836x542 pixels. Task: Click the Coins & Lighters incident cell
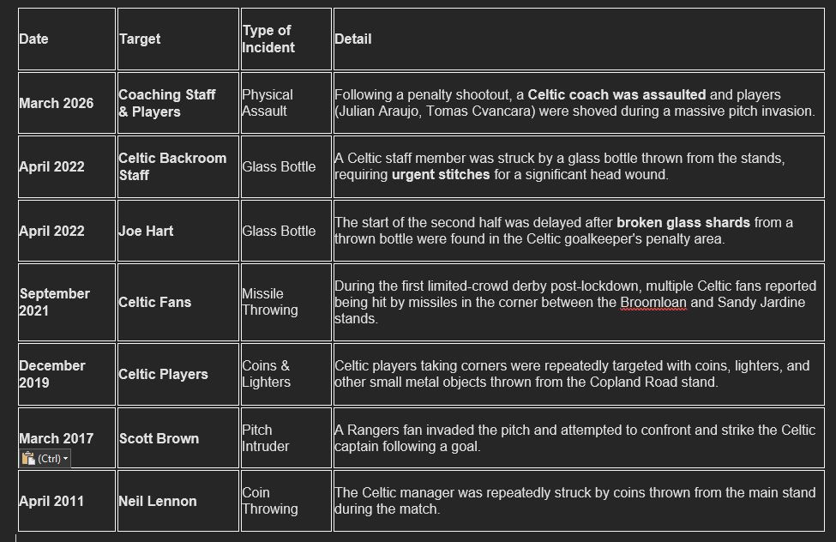[286, 374]
